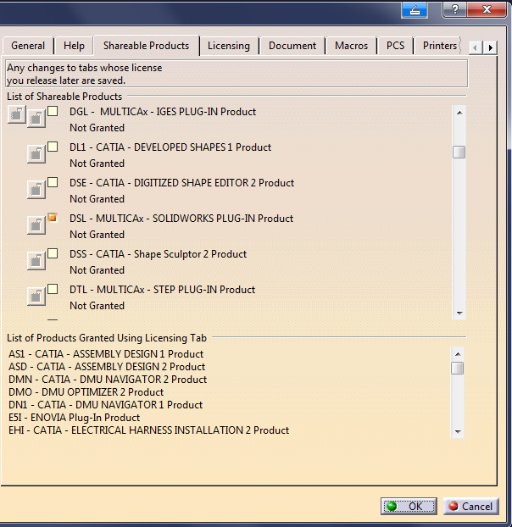Click DSS - CATIA - Shape Sculptor 2 label
Image resolution: width=512 pixels, height=527 pixels.
(x=158, y=254)
